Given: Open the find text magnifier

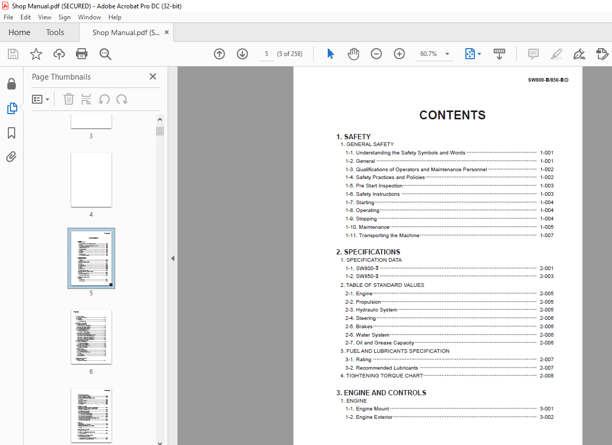Looking at the screenshot, I should [105, 54].
